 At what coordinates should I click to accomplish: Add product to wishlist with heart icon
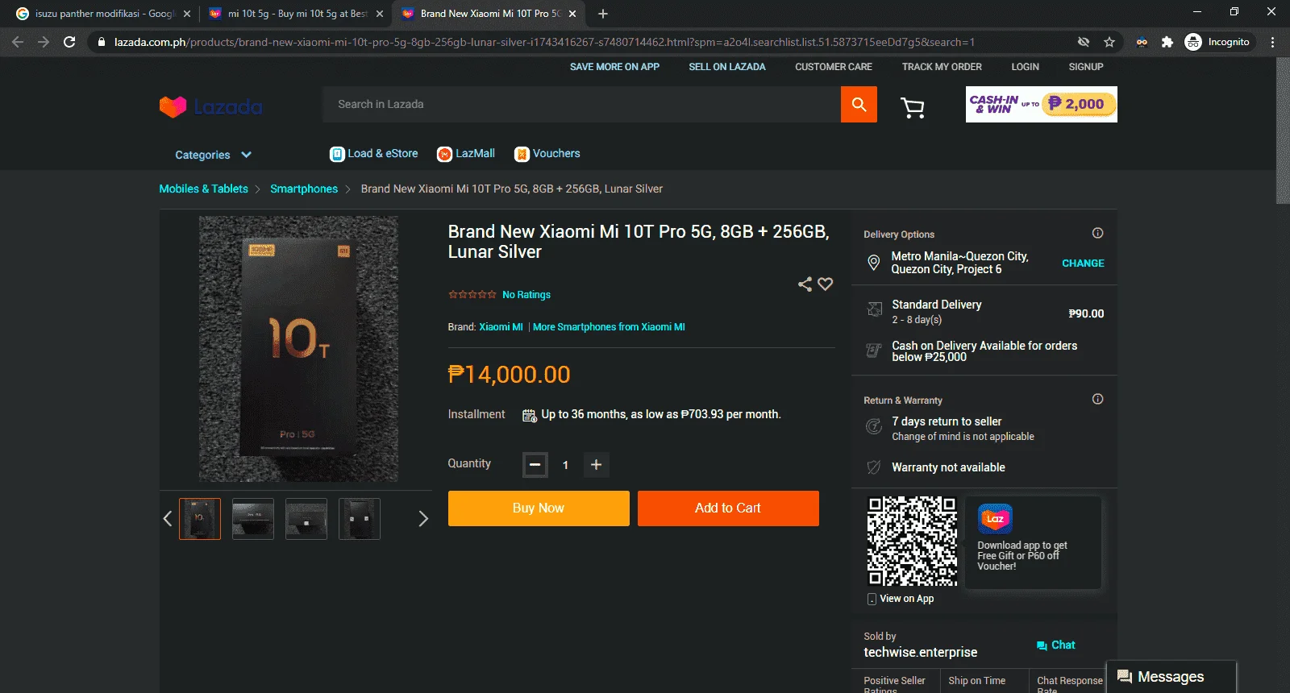coord(825,284)
